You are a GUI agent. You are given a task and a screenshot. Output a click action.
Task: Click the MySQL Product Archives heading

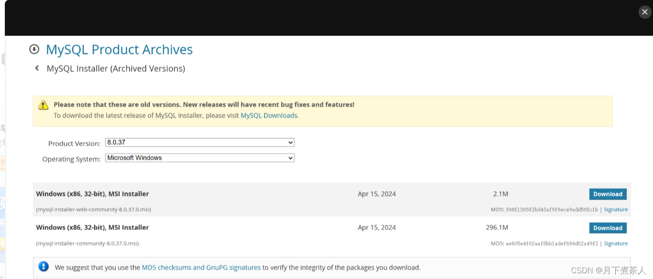click(x=119, y=50)
